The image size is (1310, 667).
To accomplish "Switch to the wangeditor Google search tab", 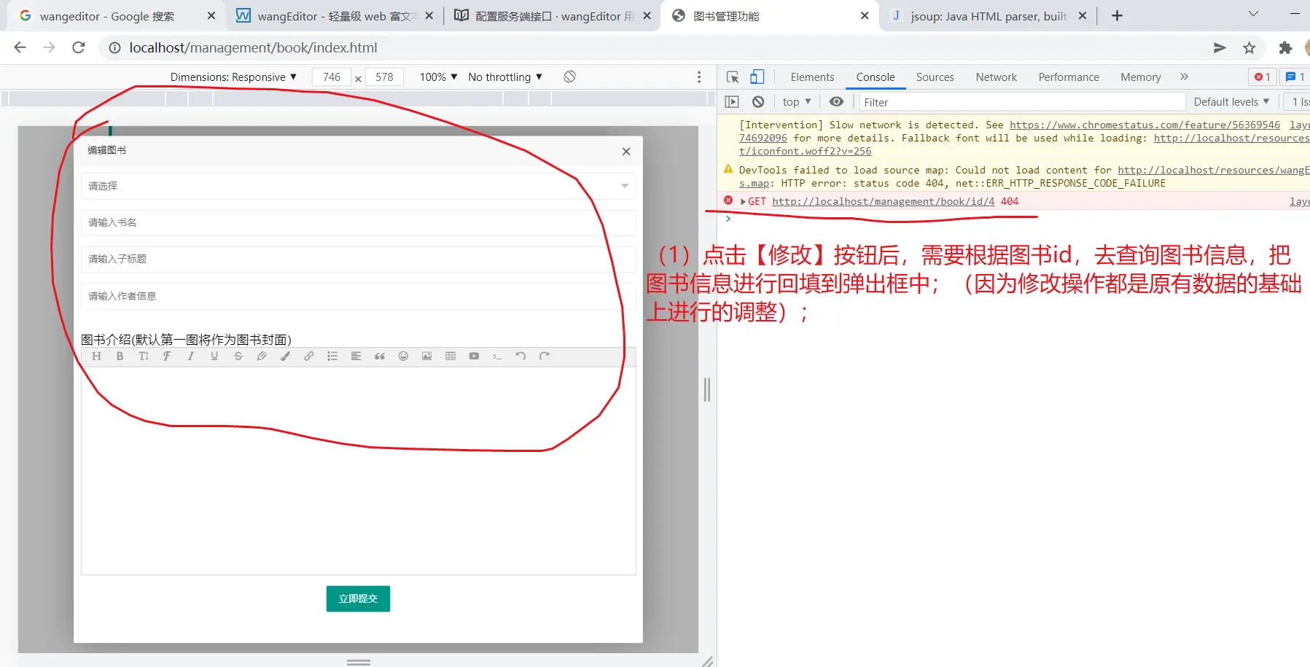I will pos(117,16).
